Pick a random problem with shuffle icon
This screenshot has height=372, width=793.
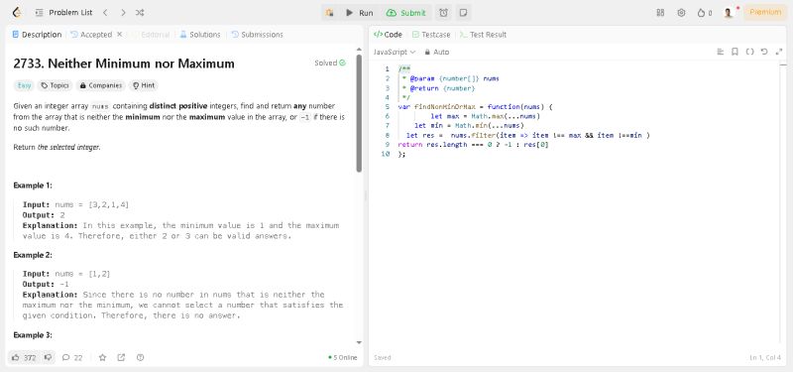pos(140,13)
